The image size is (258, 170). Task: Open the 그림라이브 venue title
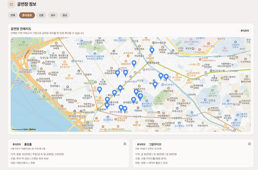tap(155, 144)
